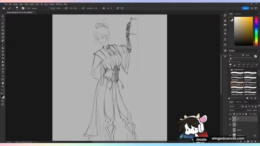
Task: Select the Hand tool
Action: pos(3,83)
